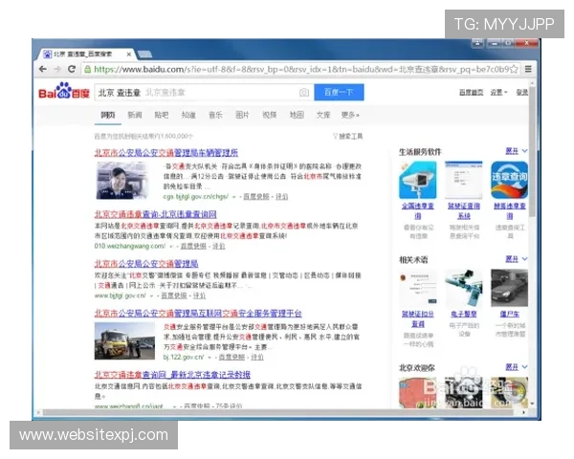Open a new tab button
The width and height of the screenshot is (574, 459).
[145, 55]
